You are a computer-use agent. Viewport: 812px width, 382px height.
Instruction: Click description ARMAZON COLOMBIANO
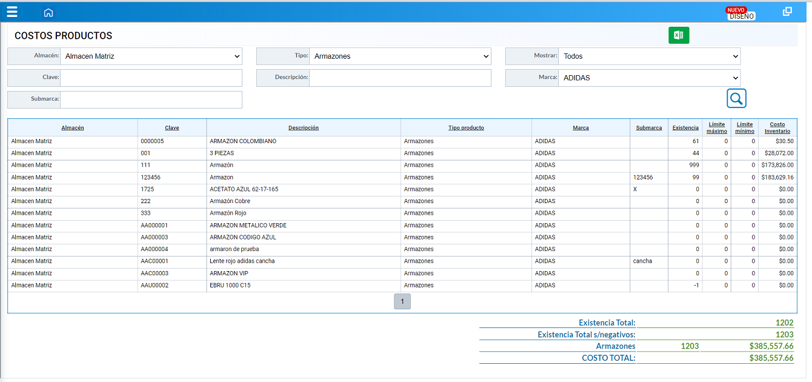pos(243,141)
